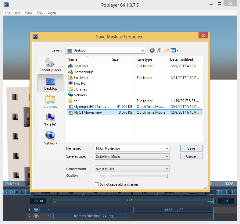The image size is (240, 224).
Task: Open the Play menu
Action: pyautogui.click(x=40, y=12)
